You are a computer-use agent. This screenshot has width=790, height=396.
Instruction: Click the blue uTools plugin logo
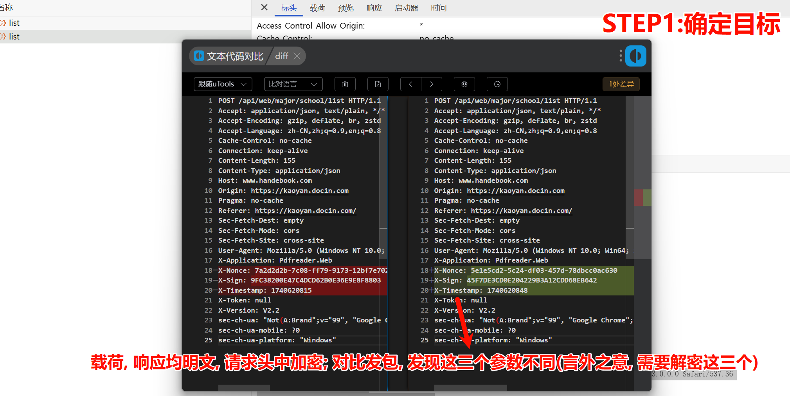635,56
